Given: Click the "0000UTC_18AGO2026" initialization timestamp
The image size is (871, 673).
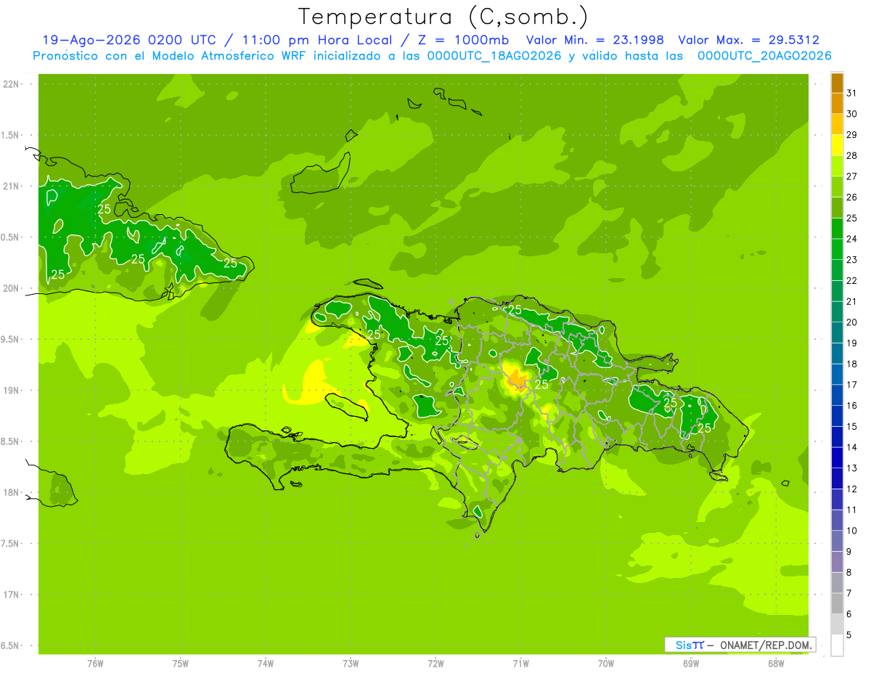Looking at the screenshot, I should [494, 56].
